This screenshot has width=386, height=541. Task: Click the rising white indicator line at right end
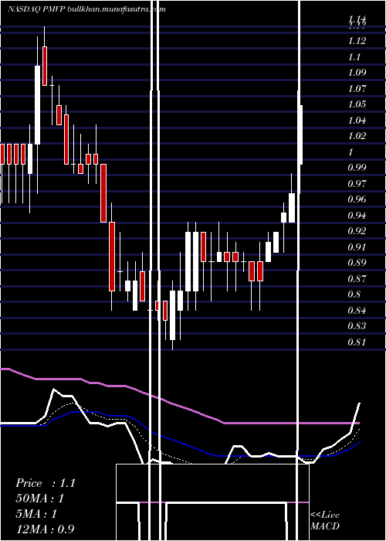(x=355, y=417)
